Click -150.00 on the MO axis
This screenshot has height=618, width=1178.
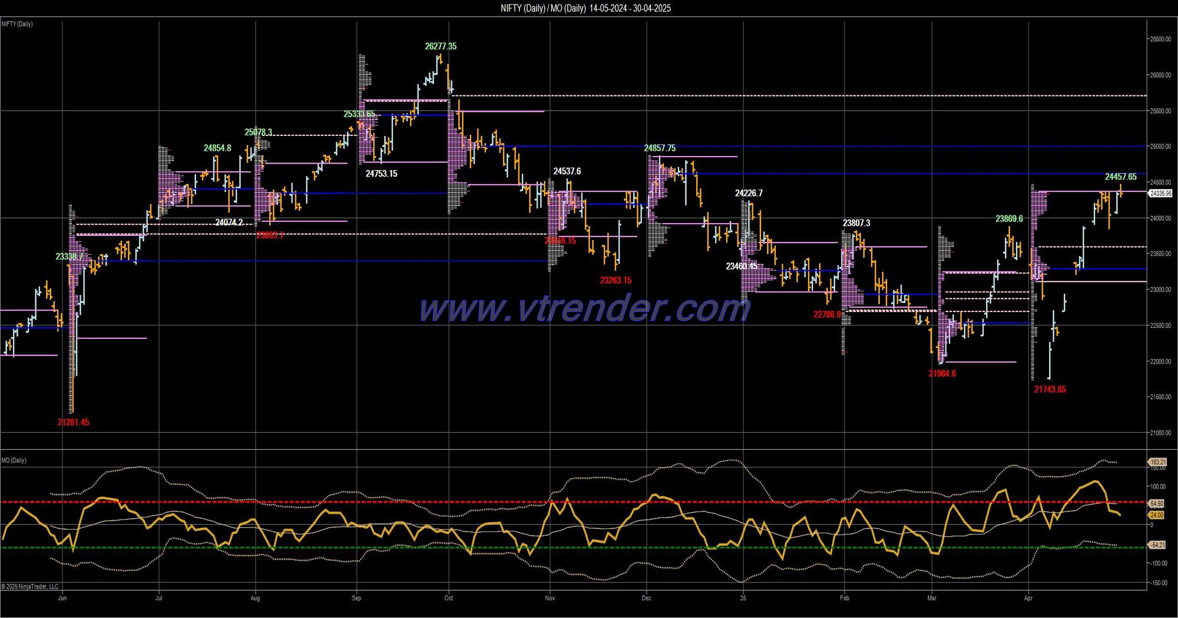(x=1159, y=583)
